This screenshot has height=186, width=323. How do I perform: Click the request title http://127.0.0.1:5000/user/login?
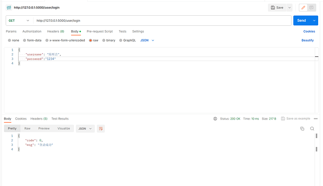[x=37, y=8]
